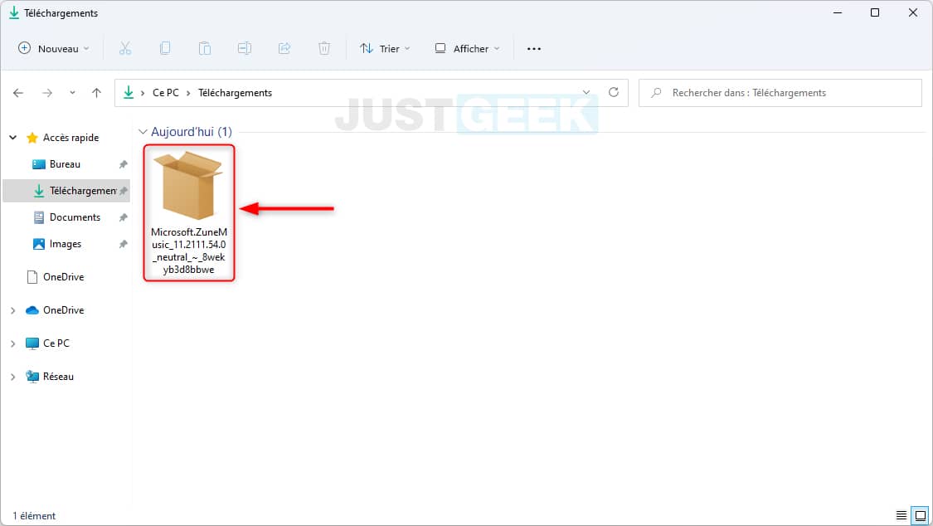This screenshot has width=933, height=526.
Task: Open the Trier sort dropdown
Action: [x=385, y=49]
